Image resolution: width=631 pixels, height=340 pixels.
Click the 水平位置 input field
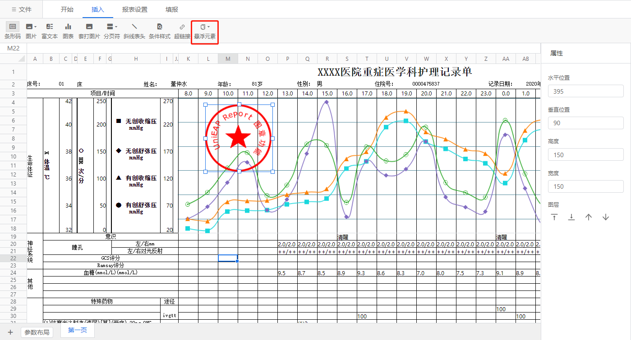coord(586,91)
